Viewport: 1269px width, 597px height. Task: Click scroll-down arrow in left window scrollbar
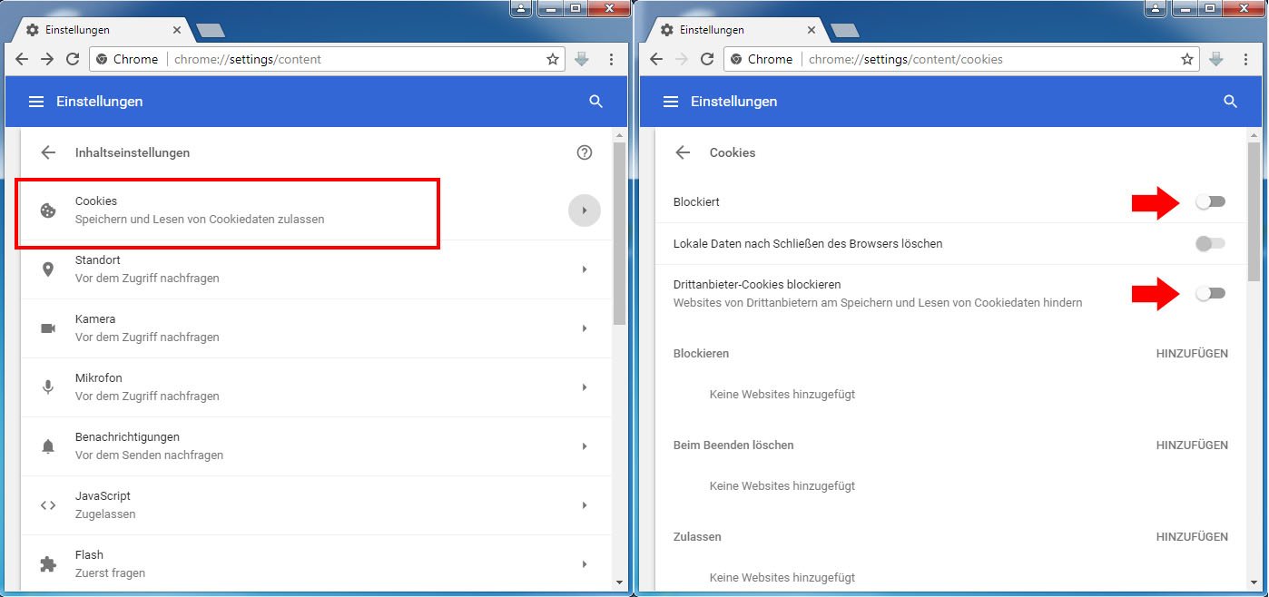620,582
